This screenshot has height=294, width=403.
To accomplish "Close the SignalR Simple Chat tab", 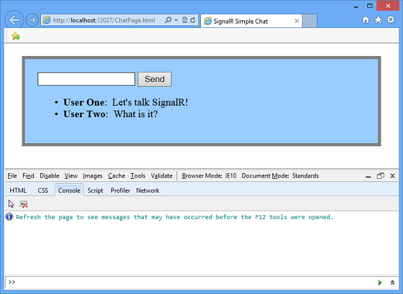I will point(297,21).
